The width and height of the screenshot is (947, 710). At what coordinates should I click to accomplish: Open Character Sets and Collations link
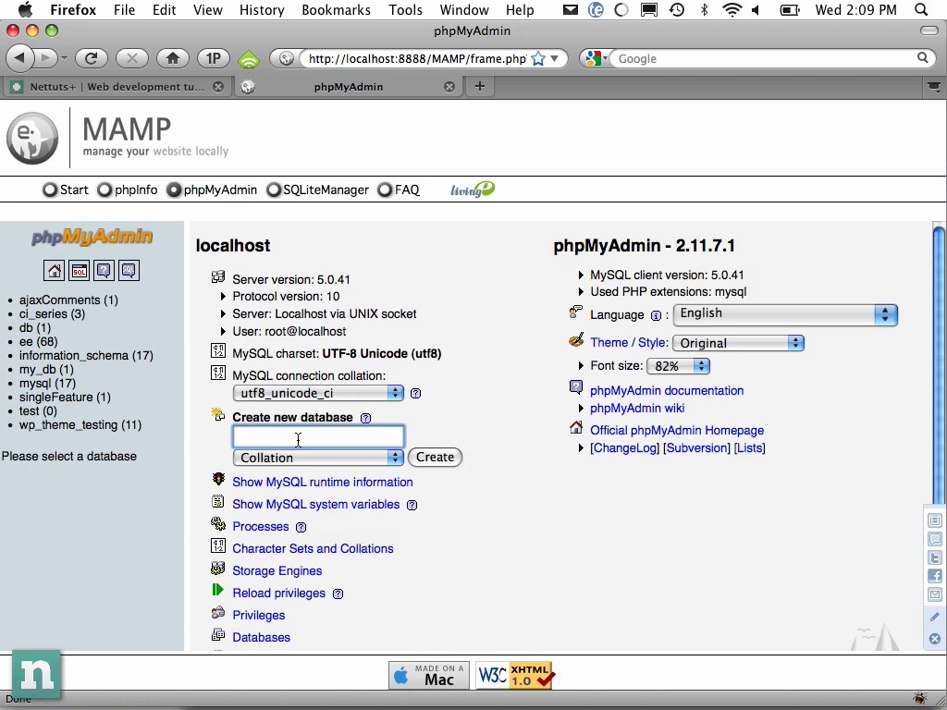coord(313,549)
